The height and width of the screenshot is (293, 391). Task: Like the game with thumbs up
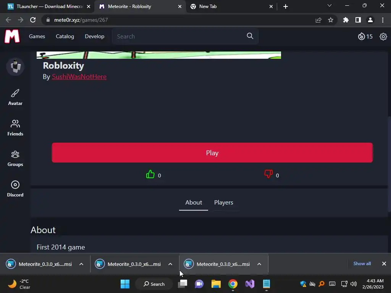[150, 174]
